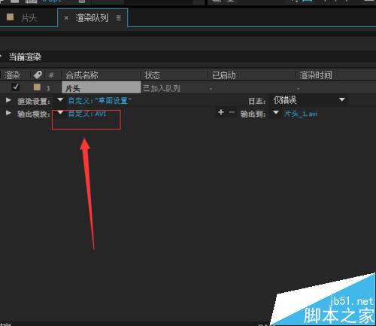Image resolution: width=376 pixels, height=326 pixels.
Task: Close the 渲染队列 panel tab
Action: tap(66, 18)
